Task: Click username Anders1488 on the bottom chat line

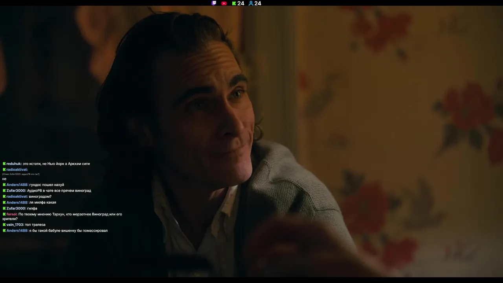Action: point(17,230)
